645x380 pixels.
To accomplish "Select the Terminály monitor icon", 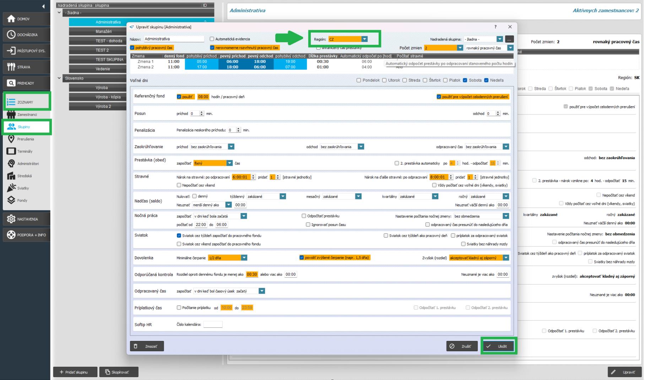I will coord(11,151).
